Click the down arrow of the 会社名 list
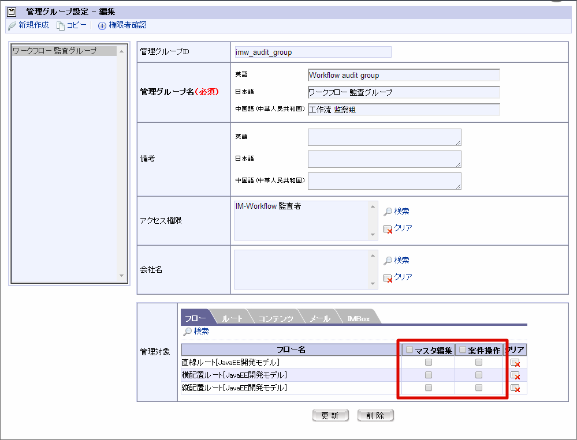 [x=373, y=284]
